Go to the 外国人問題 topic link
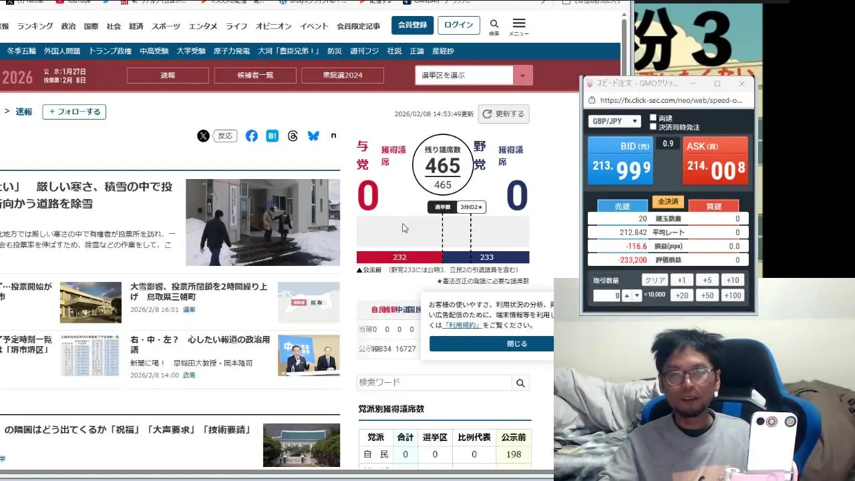The image size is (855, 481). click(62, 51)
